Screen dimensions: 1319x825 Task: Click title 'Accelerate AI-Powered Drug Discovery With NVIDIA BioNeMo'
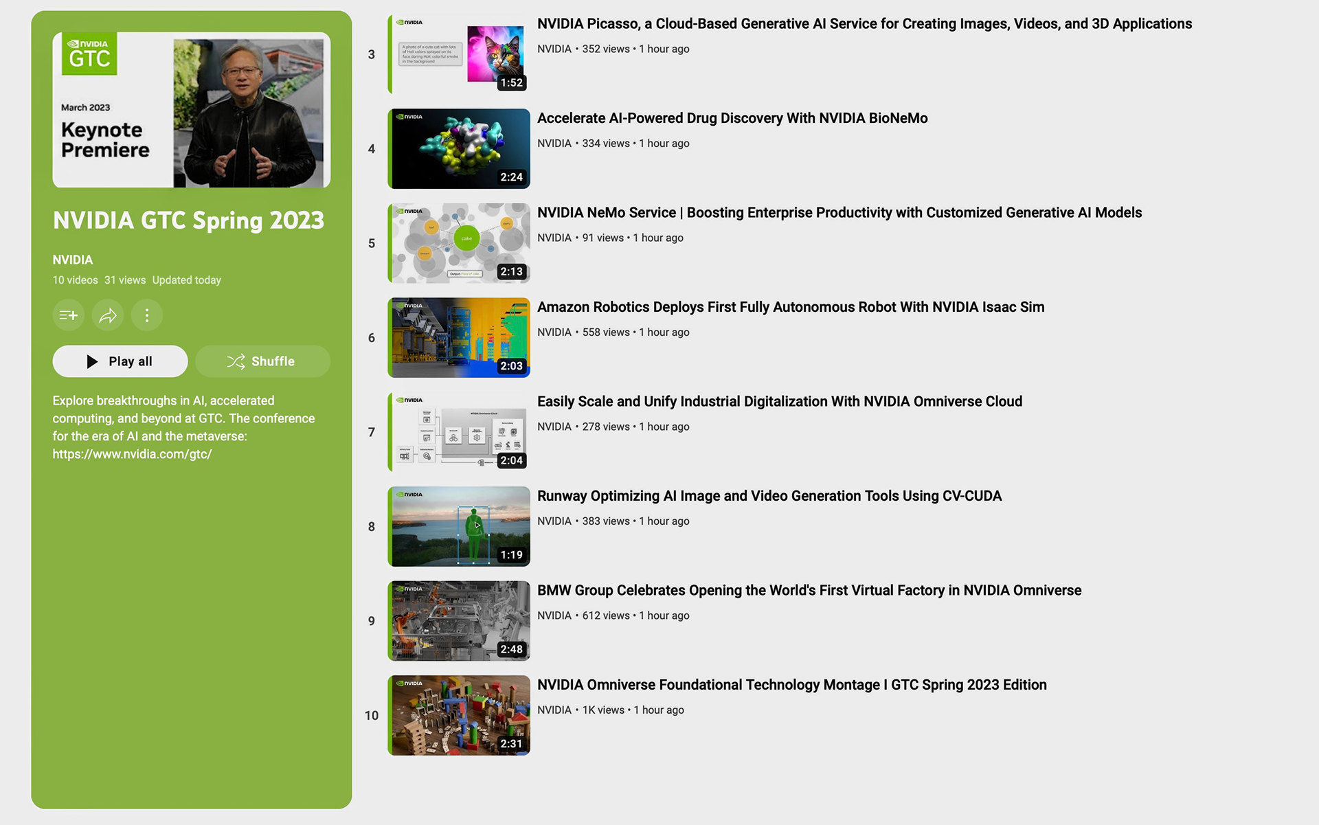[732, 118]
